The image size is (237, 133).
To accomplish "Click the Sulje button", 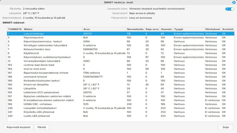I will click(x=226, y=127).
